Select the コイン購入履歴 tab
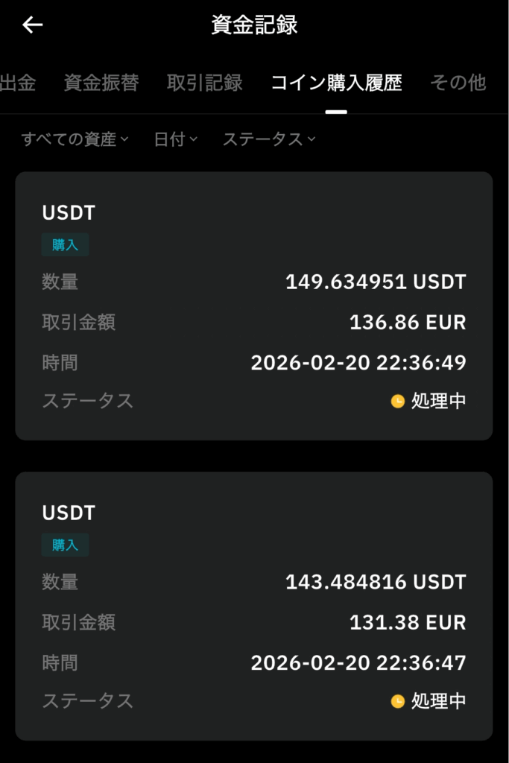509x763 pixels. coord(338,83)
